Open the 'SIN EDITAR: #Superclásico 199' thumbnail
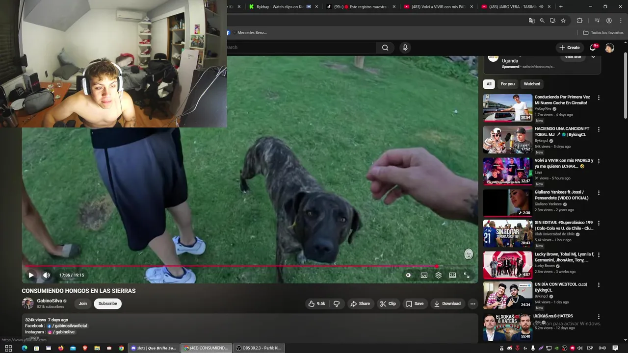Image resolution: width=628 pixels, height=353 pixels. pos(508,233)
